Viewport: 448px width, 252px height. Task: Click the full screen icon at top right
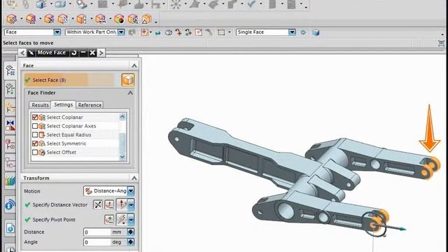click(x=441, y=43)
